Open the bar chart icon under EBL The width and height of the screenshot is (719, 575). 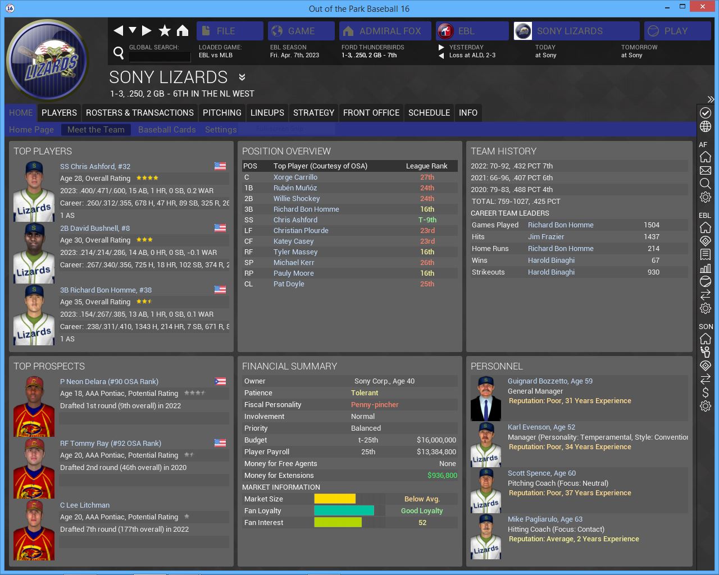tap(706, 268)
